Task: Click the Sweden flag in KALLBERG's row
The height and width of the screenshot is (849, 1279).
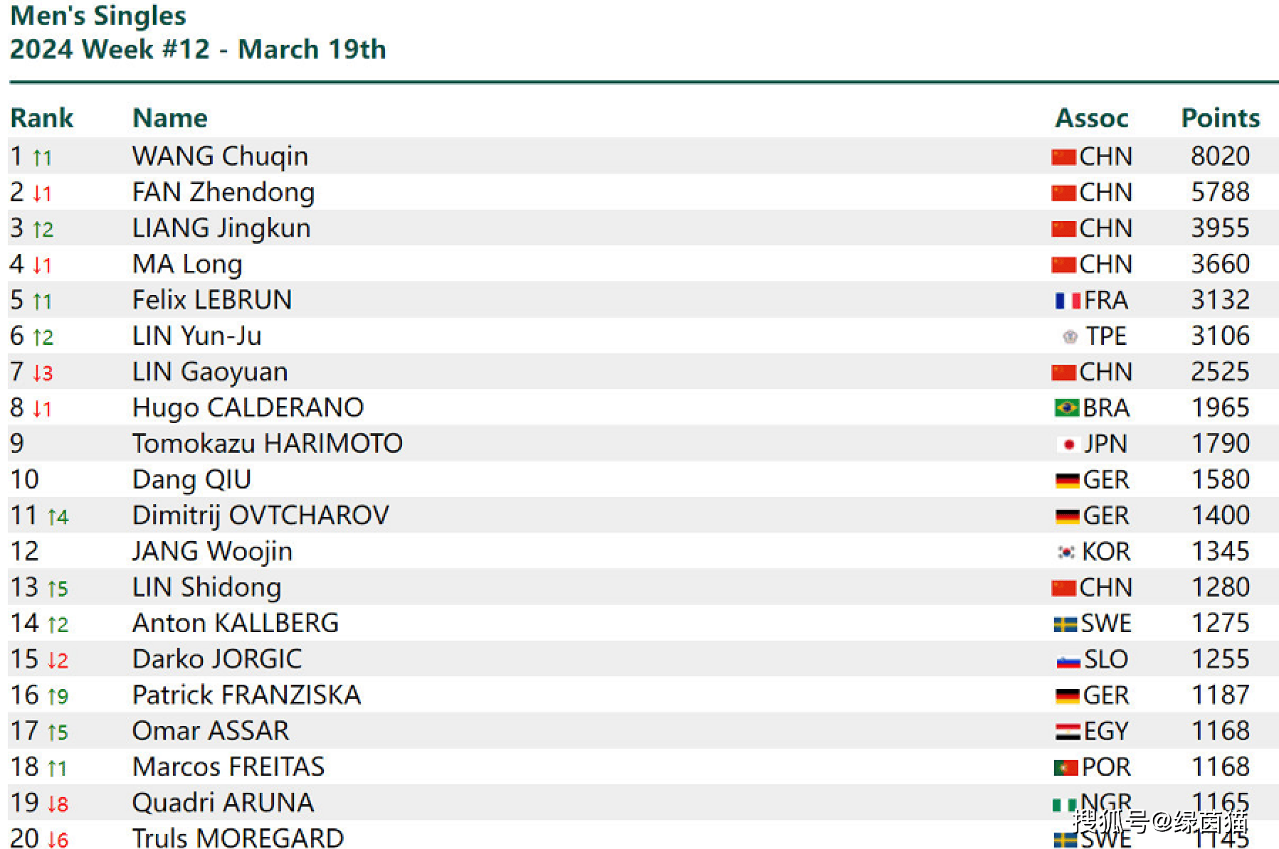Action: click(1065, 624)
